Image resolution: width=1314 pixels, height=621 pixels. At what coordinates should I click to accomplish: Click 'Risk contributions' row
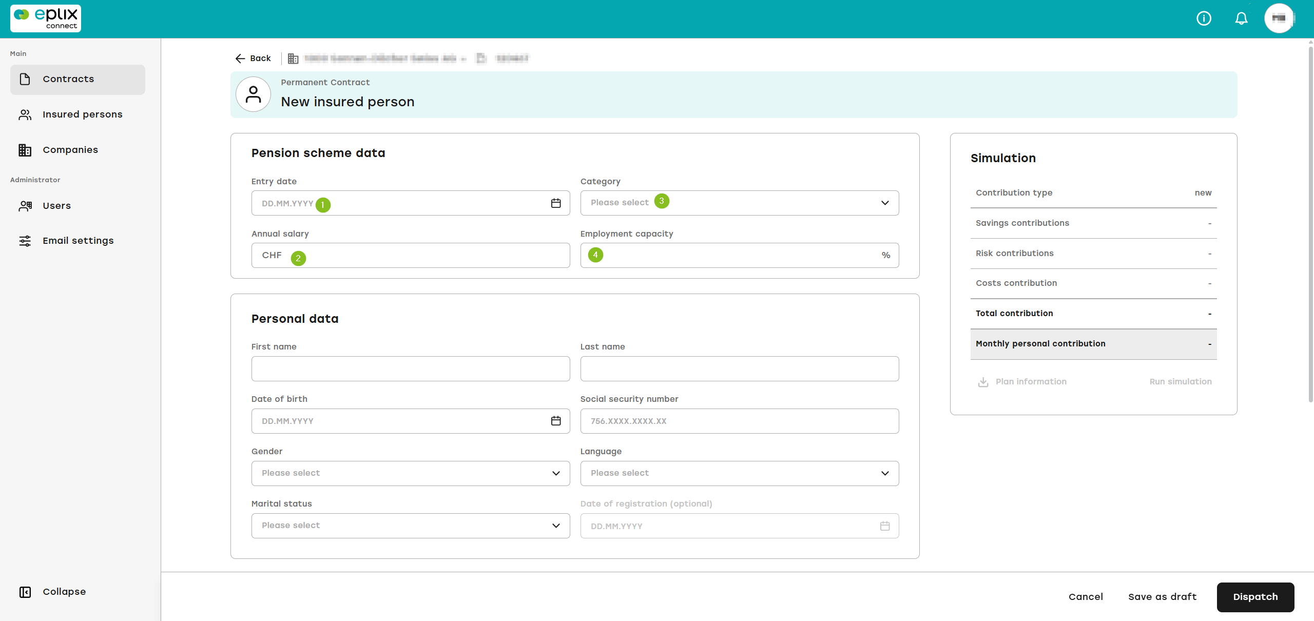point(1093,254)
